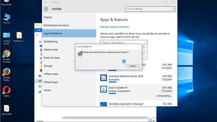
Task: Open Notifications & actions settings
Action: click(x=69, y=25)
